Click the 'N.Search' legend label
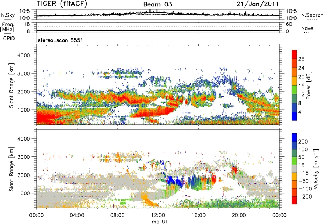 click(x=312, y=15)
